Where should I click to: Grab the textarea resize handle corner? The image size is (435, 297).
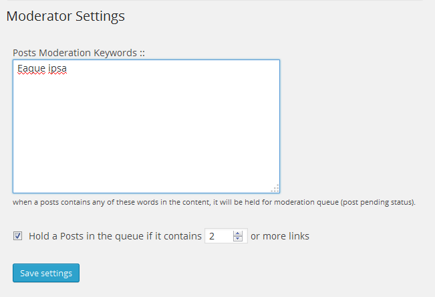click(x=275, y=189)
